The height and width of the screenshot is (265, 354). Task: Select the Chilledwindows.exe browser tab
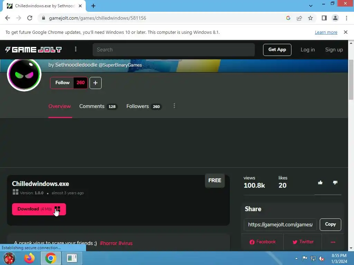(44, 6)
